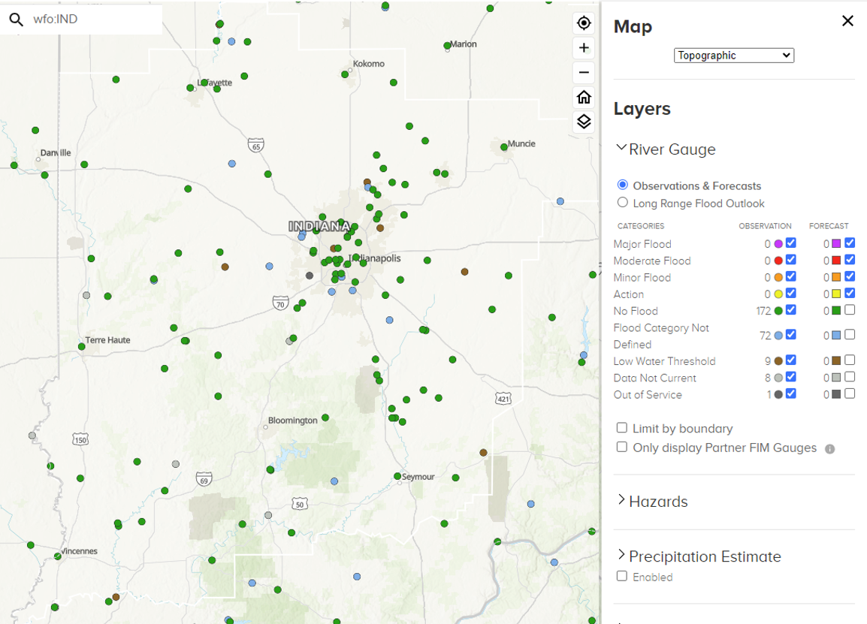
Task: Expand the Hazards section
Action: 621,500
